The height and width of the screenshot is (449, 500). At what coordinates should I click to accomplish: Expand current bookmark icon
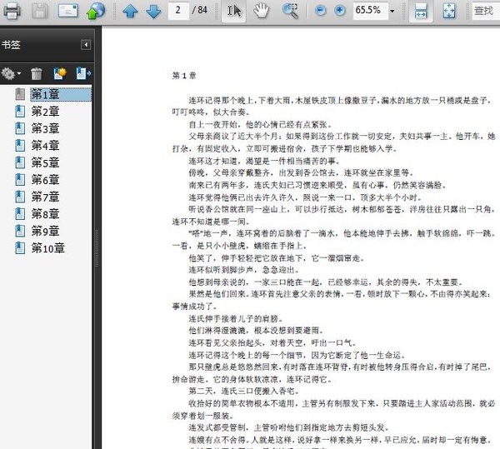click(x=83, y=73)
